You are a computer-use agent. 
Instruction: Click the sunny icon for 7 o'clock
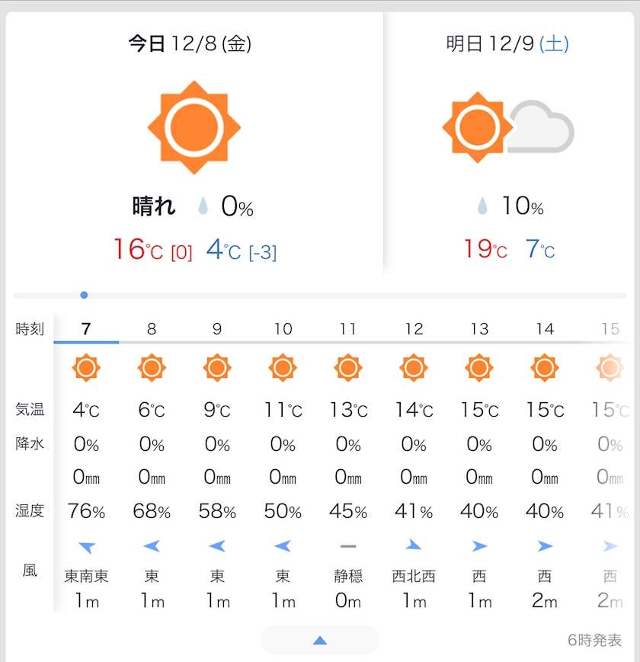point(86,369)
